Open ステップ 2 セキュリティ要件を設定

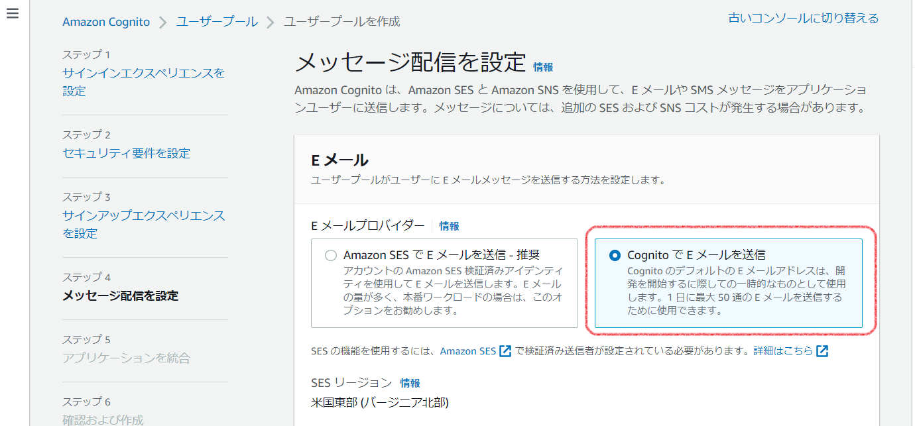[128, 152]
